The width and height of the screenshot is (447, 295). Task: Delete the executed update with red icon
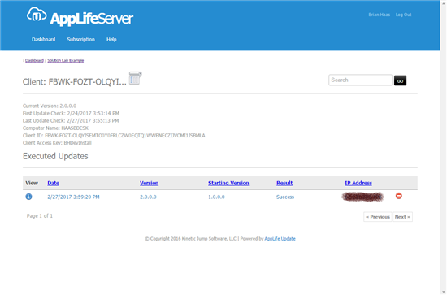coord(399,196)
